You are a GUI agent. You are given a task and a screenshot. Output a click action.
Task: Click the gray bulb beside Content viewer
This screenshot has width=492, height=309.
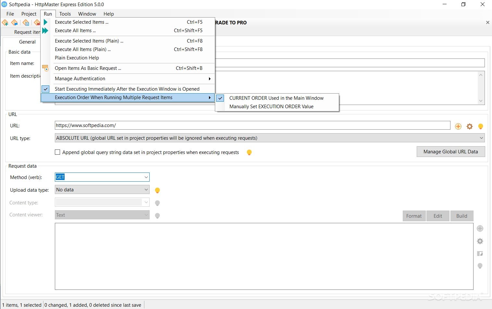pyautogui.click(x=157, y=216)
